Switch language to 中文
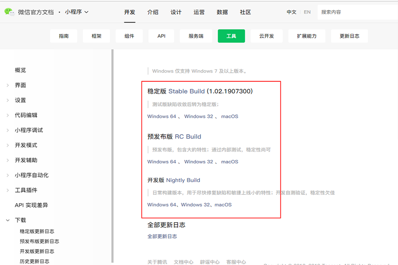This screenshot has height=265, width=398. click(291, 12)
